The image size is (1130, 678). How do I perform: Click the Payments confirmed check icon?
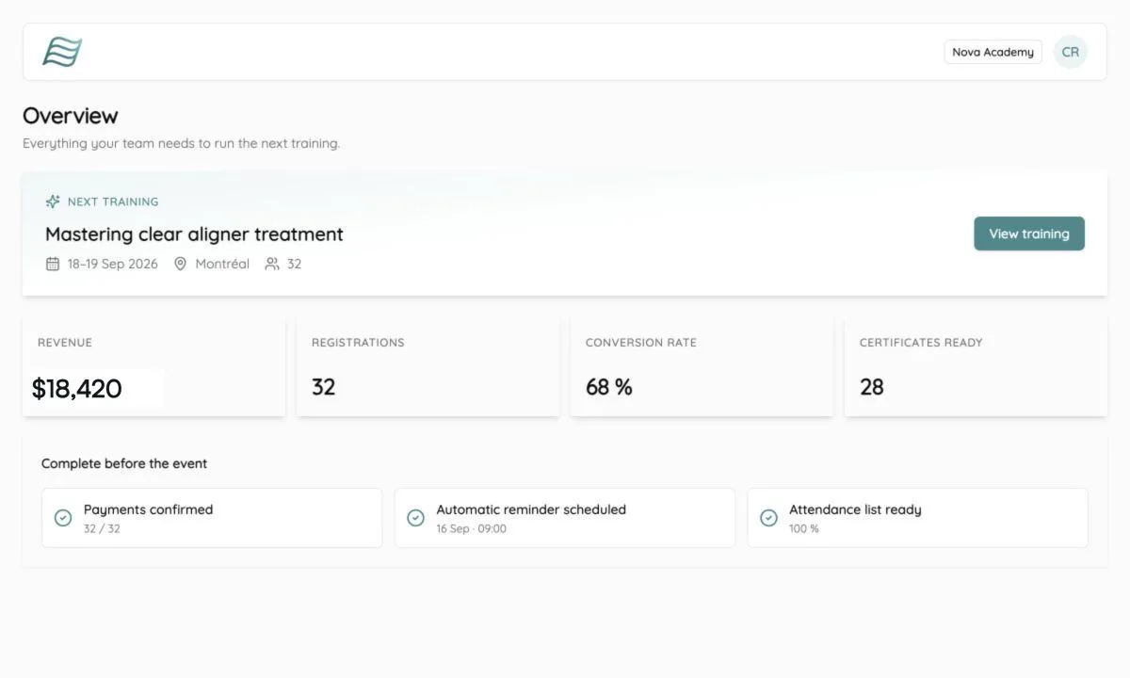[x=63, y=518]
